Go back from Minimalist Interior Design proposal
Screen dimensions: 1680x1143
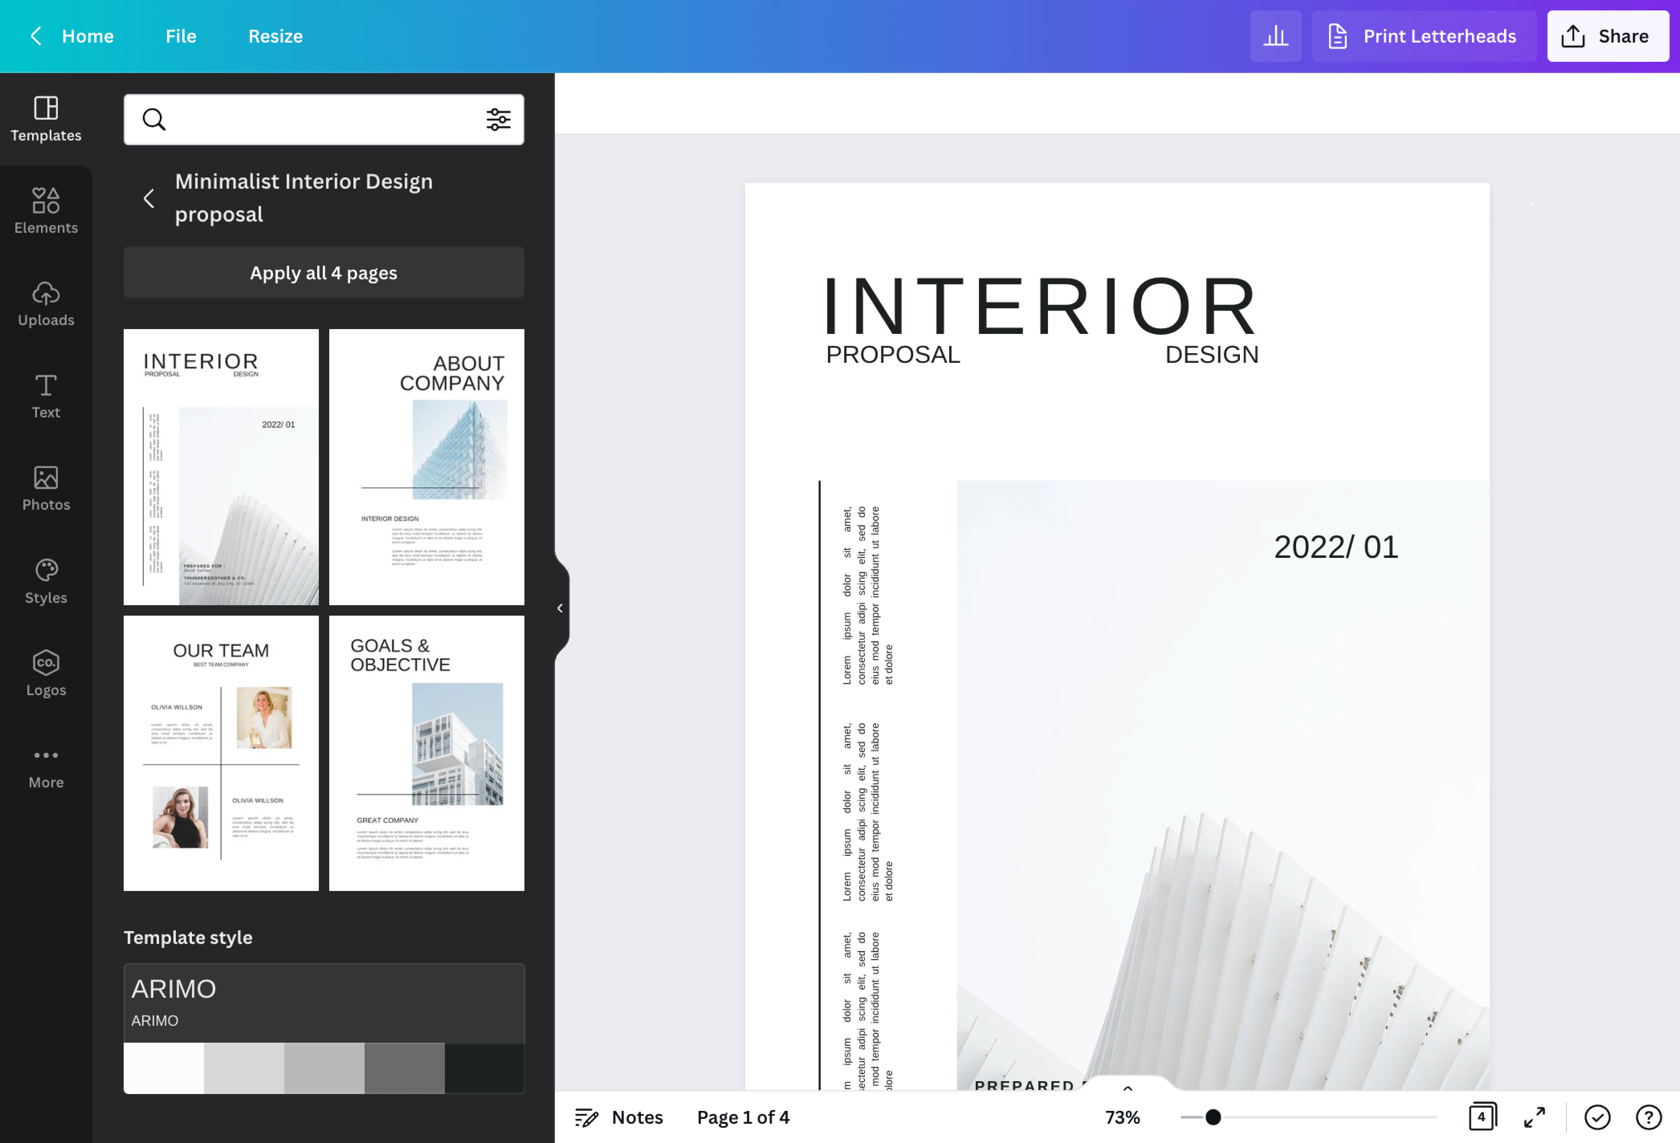point(149,198)
